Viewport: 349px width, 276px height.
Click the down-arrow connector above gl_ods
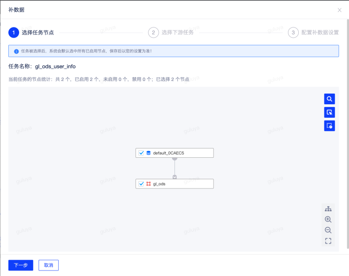point(174,177)
